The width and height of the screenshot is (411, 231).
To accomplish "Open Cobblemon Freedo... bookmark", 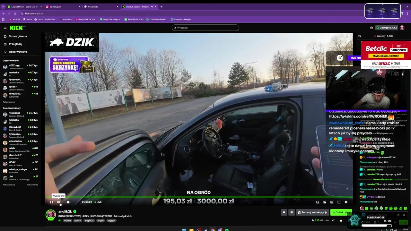I will [x=157, y=20].
